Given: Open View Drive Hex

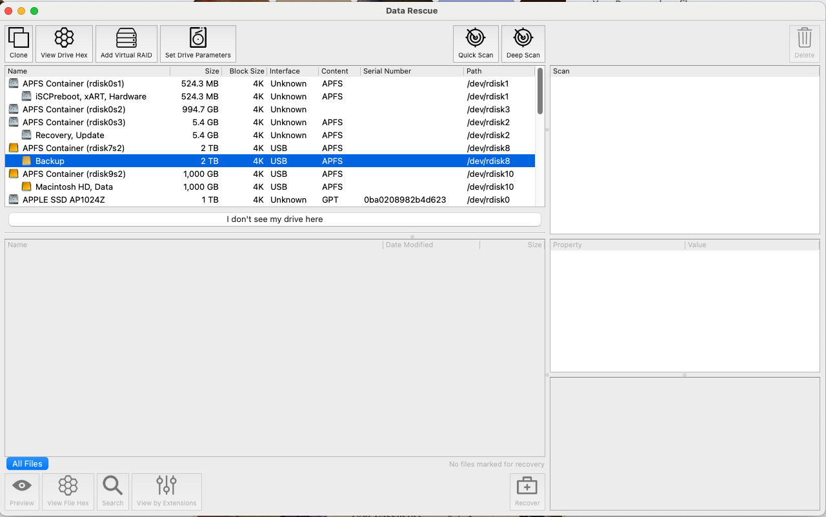Looking at the screenshot, I should click(64, 43).
